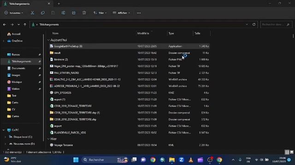Collapse the Ce PC tree node
Viewport: 295px width, 165px height.
(x=3, y=130)
